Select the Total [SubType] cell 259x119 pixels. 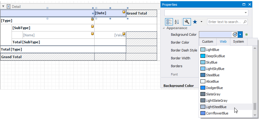[x=53, y=42]
